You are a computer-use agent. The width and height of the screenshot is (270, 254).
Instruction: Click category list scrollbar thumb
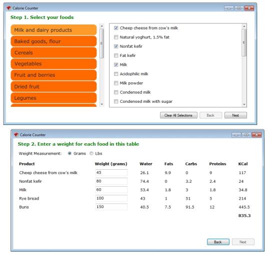(x=102, y=43)
